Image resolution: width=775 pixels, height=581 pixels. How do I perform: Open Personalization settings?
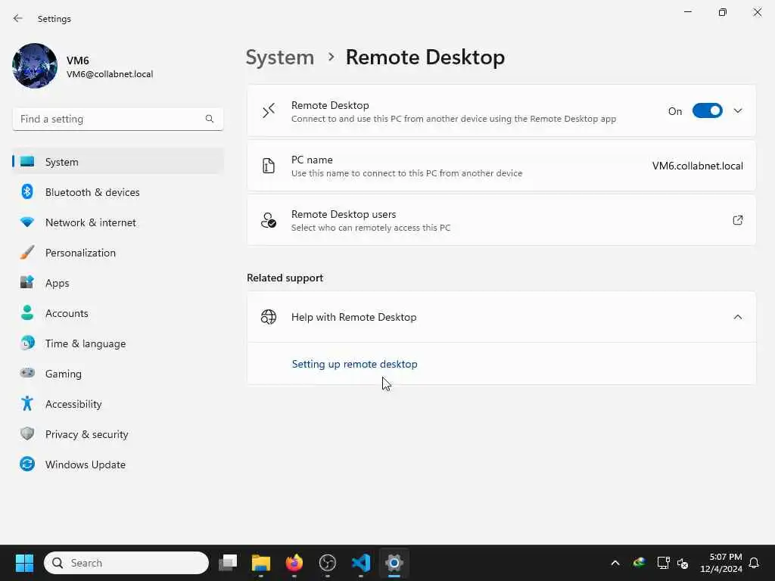point(117,253)
